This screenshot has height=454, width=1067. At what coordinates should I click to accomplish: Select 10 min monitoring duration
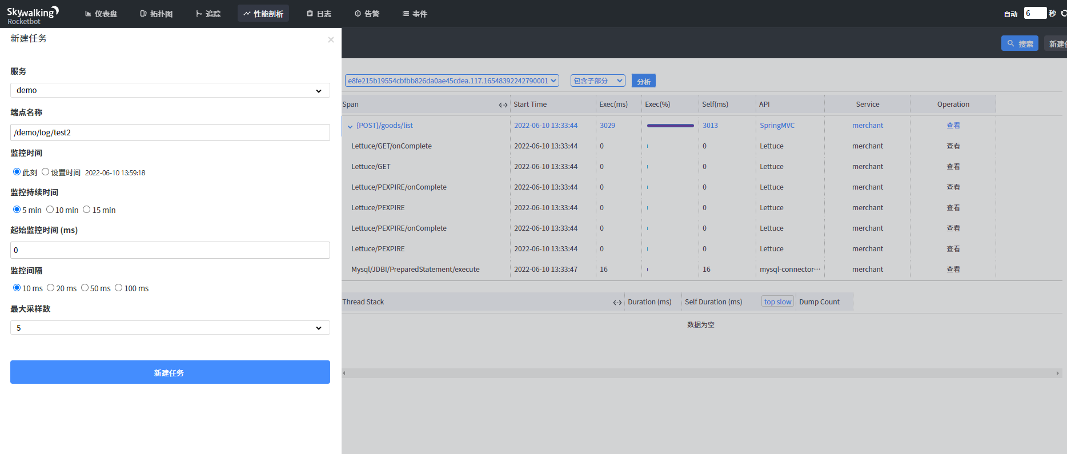(50, 210)
